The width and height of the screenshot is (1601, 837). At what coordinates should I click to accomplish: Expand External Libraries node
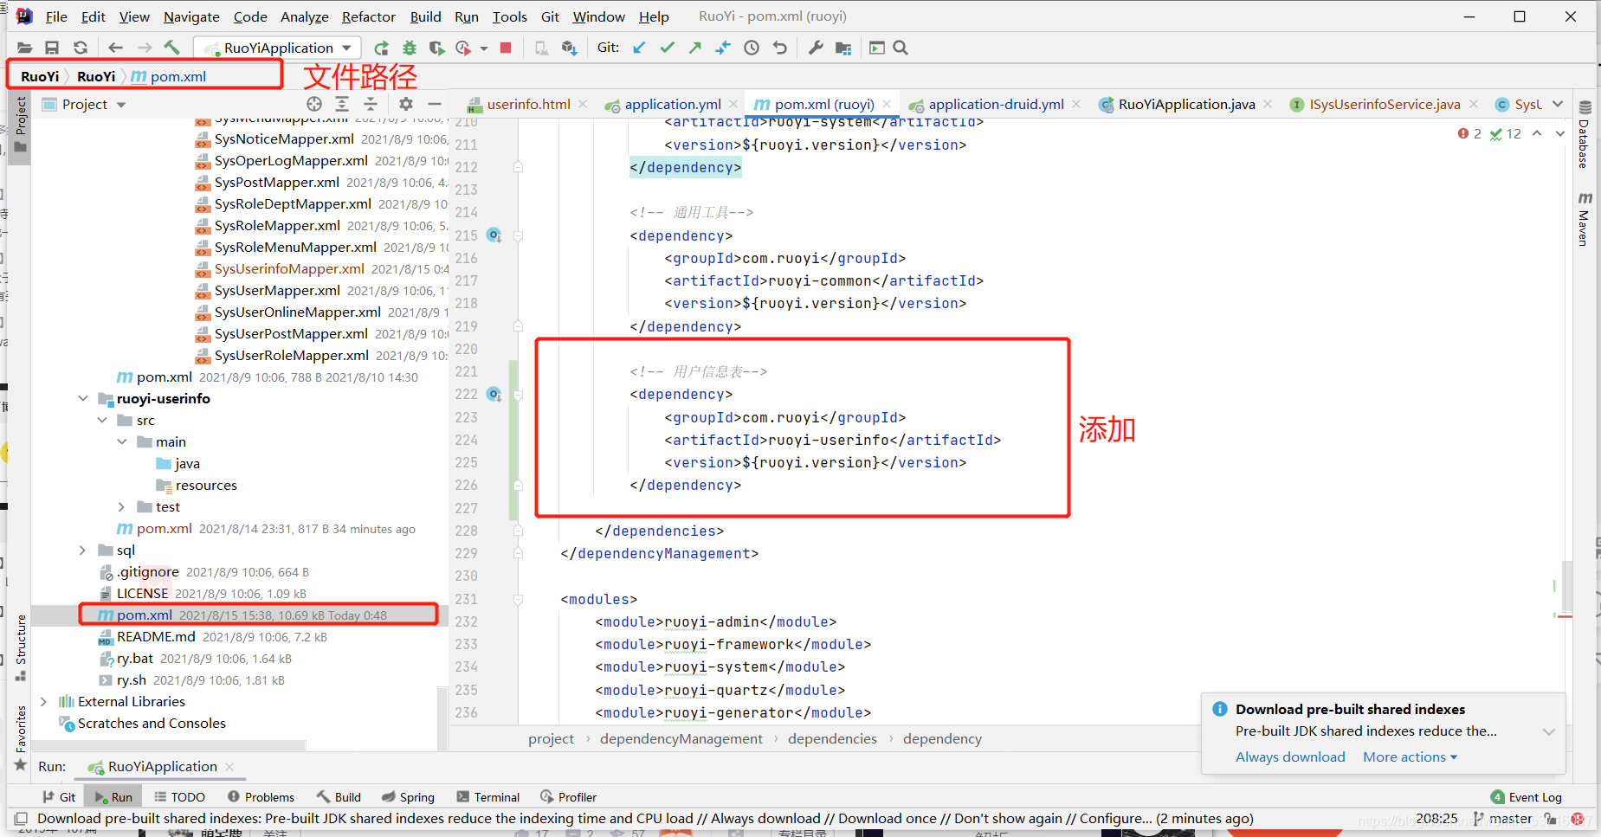pyautogui.click(x=43, y=702)
